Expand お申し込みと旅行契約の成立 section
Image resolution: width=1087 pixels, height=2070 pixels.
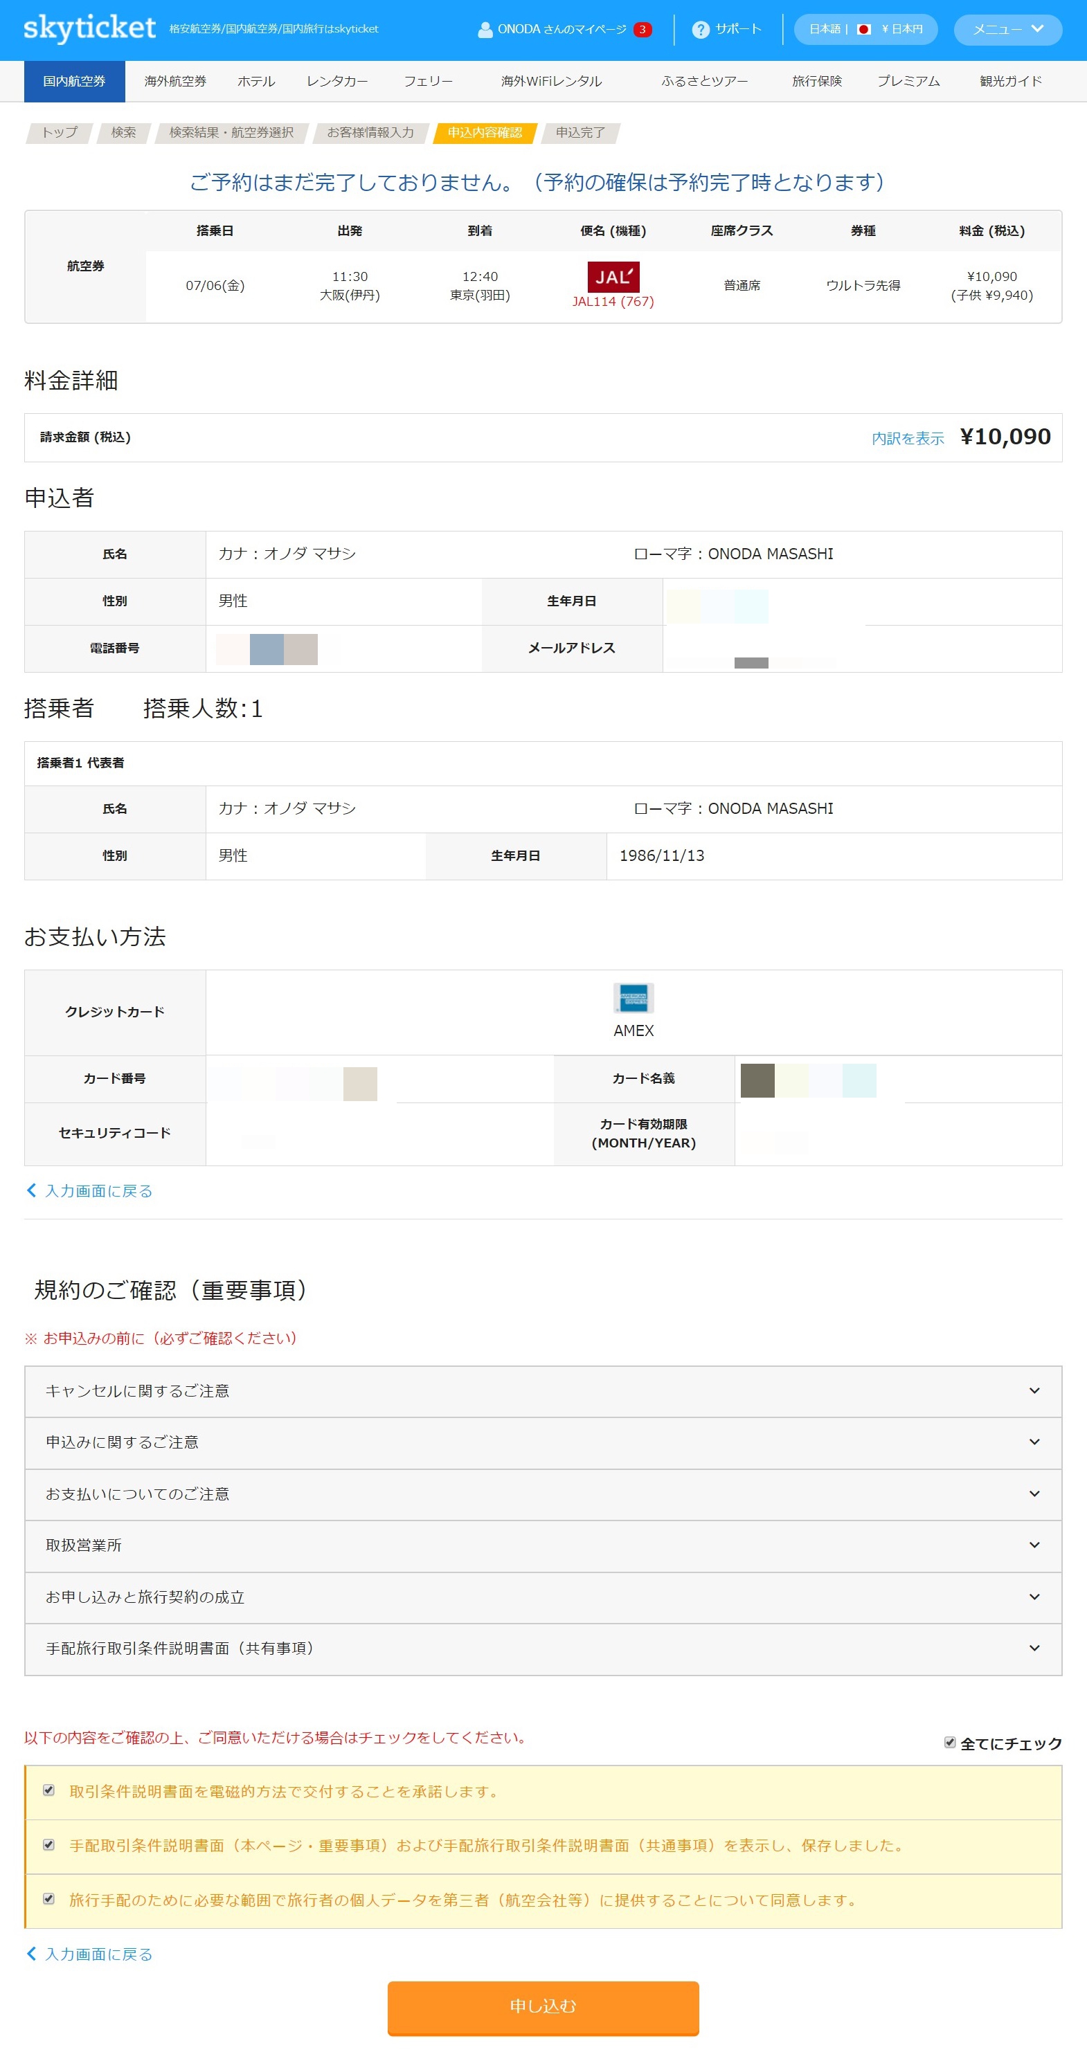543,1597
